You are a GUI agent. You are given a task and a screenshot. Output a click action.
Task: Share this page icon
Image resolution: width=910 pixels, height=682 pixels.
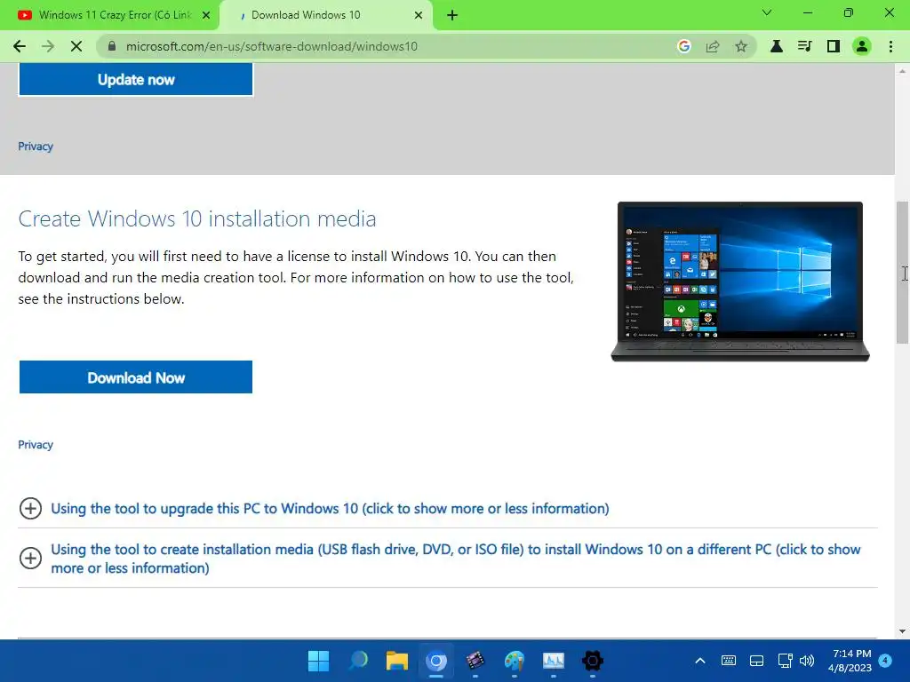pyautogui.click(x=713, y=46)
